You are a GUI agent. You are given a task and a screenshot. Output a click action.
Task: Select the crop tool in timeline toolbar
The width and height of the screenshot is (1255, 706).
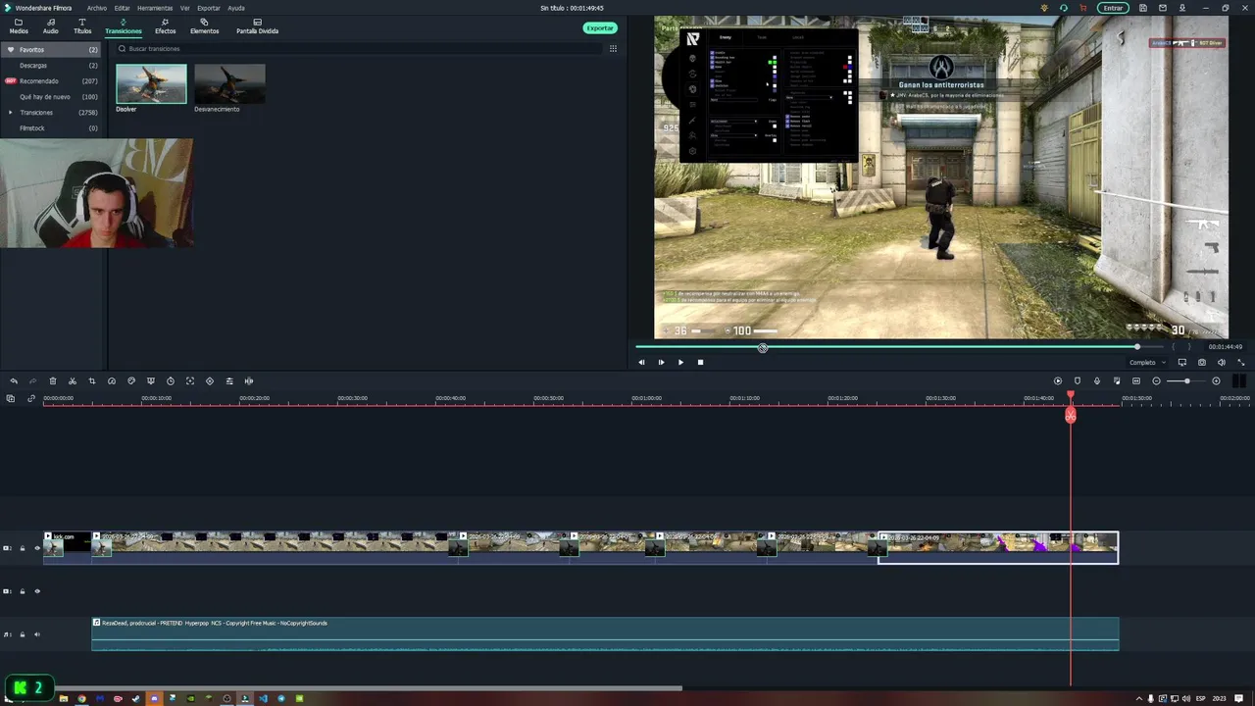92,380
